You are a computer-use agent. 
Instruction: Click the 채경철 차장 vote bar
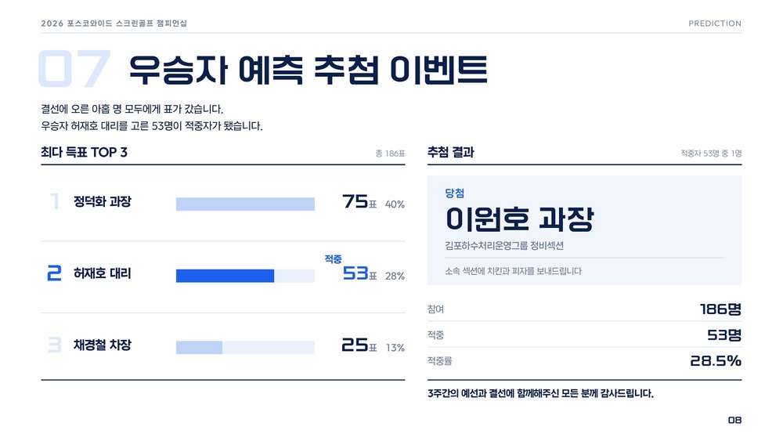coord(245,347)
